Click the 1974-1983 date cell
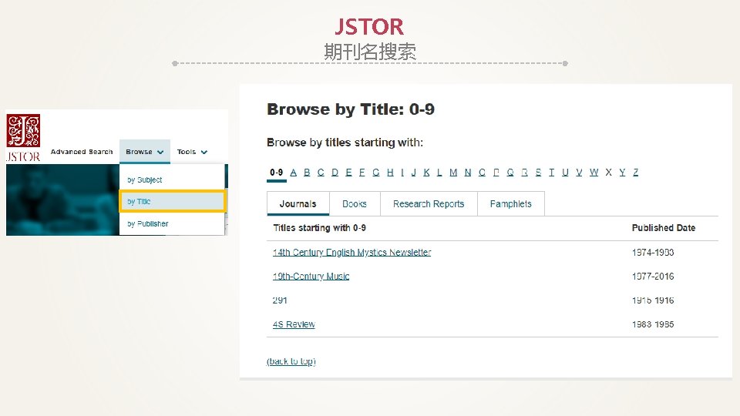 653,253
